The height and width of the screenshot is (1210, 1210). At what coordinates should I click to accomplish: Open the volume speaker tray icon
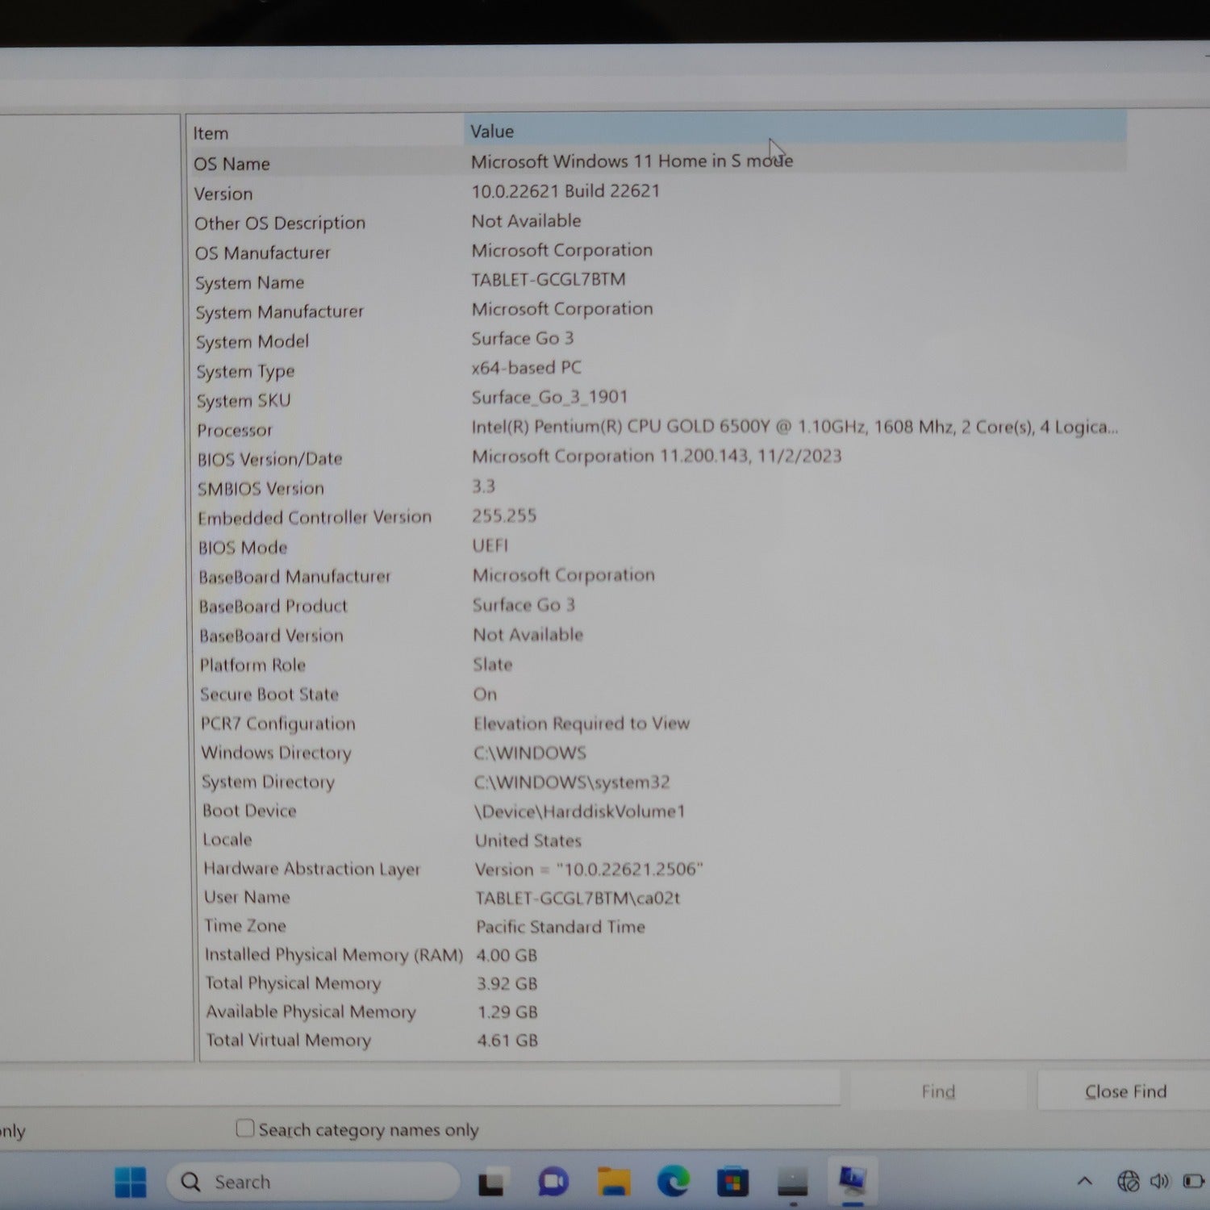1159,1182
